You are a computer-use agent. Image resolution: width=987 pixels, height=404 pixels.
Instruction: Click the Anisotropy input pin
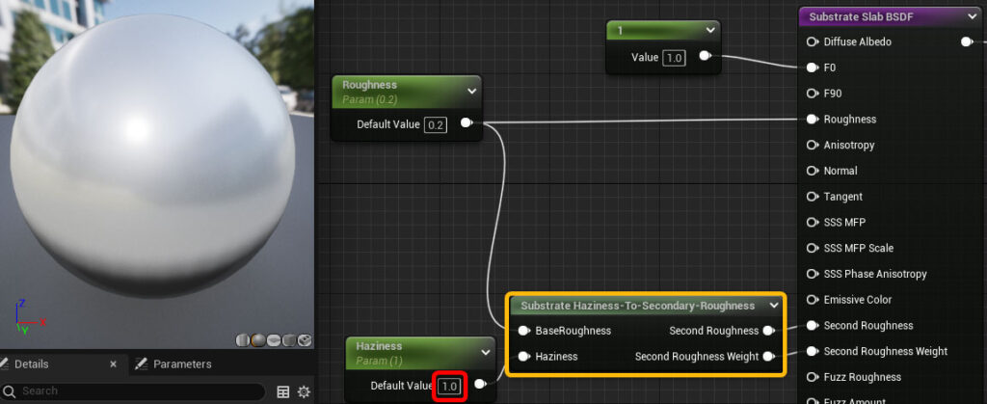click(812, 145)
